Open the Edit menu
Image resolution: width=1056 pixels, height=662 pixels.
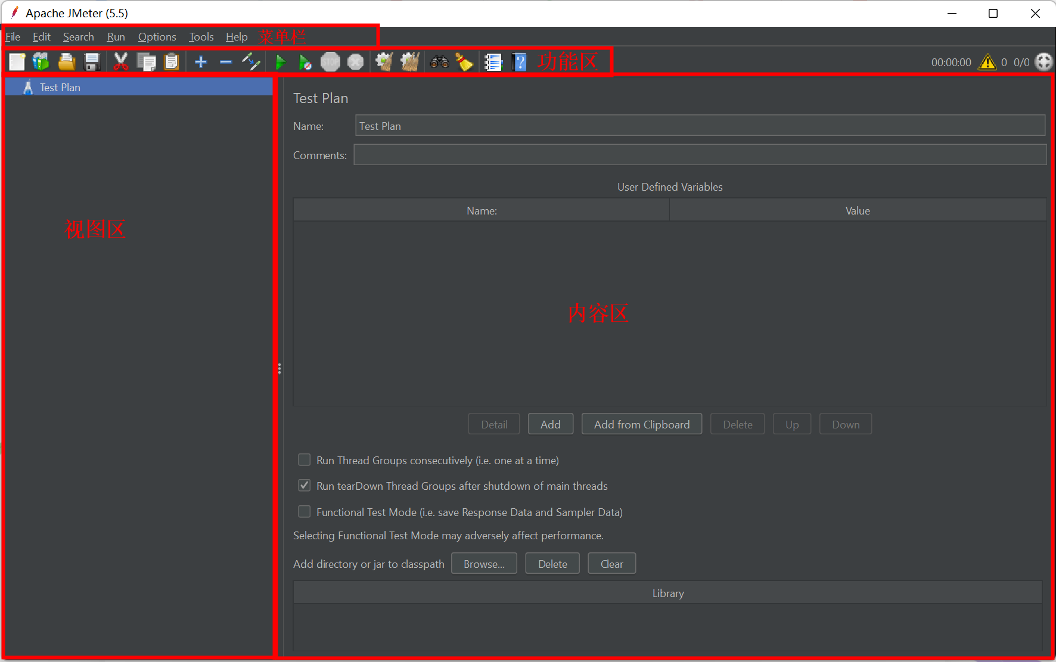(42, 37)
